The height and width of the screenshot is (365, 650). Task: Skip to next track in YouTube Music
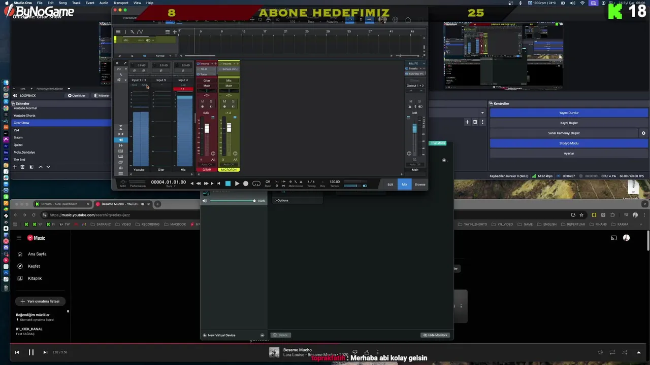pos(45,352)
